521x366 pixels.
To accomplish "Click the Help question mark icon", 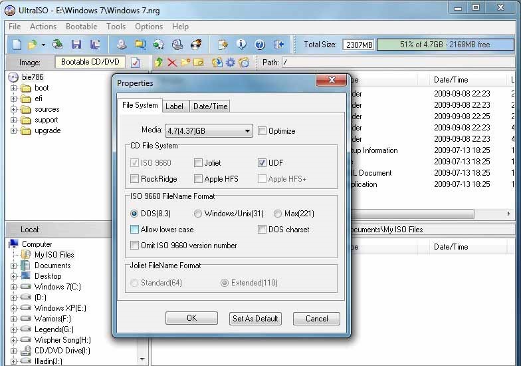I will 260,44.
